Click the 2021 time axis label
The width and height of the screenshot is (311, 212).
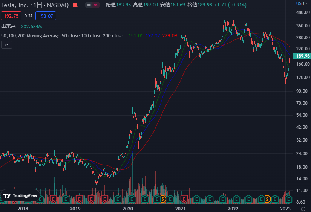pos(181,209)
